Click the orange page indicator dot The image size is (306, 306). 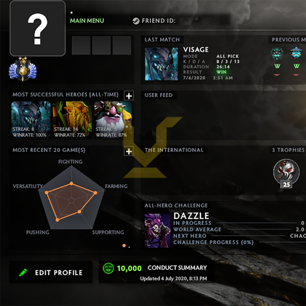pos(124,246)
